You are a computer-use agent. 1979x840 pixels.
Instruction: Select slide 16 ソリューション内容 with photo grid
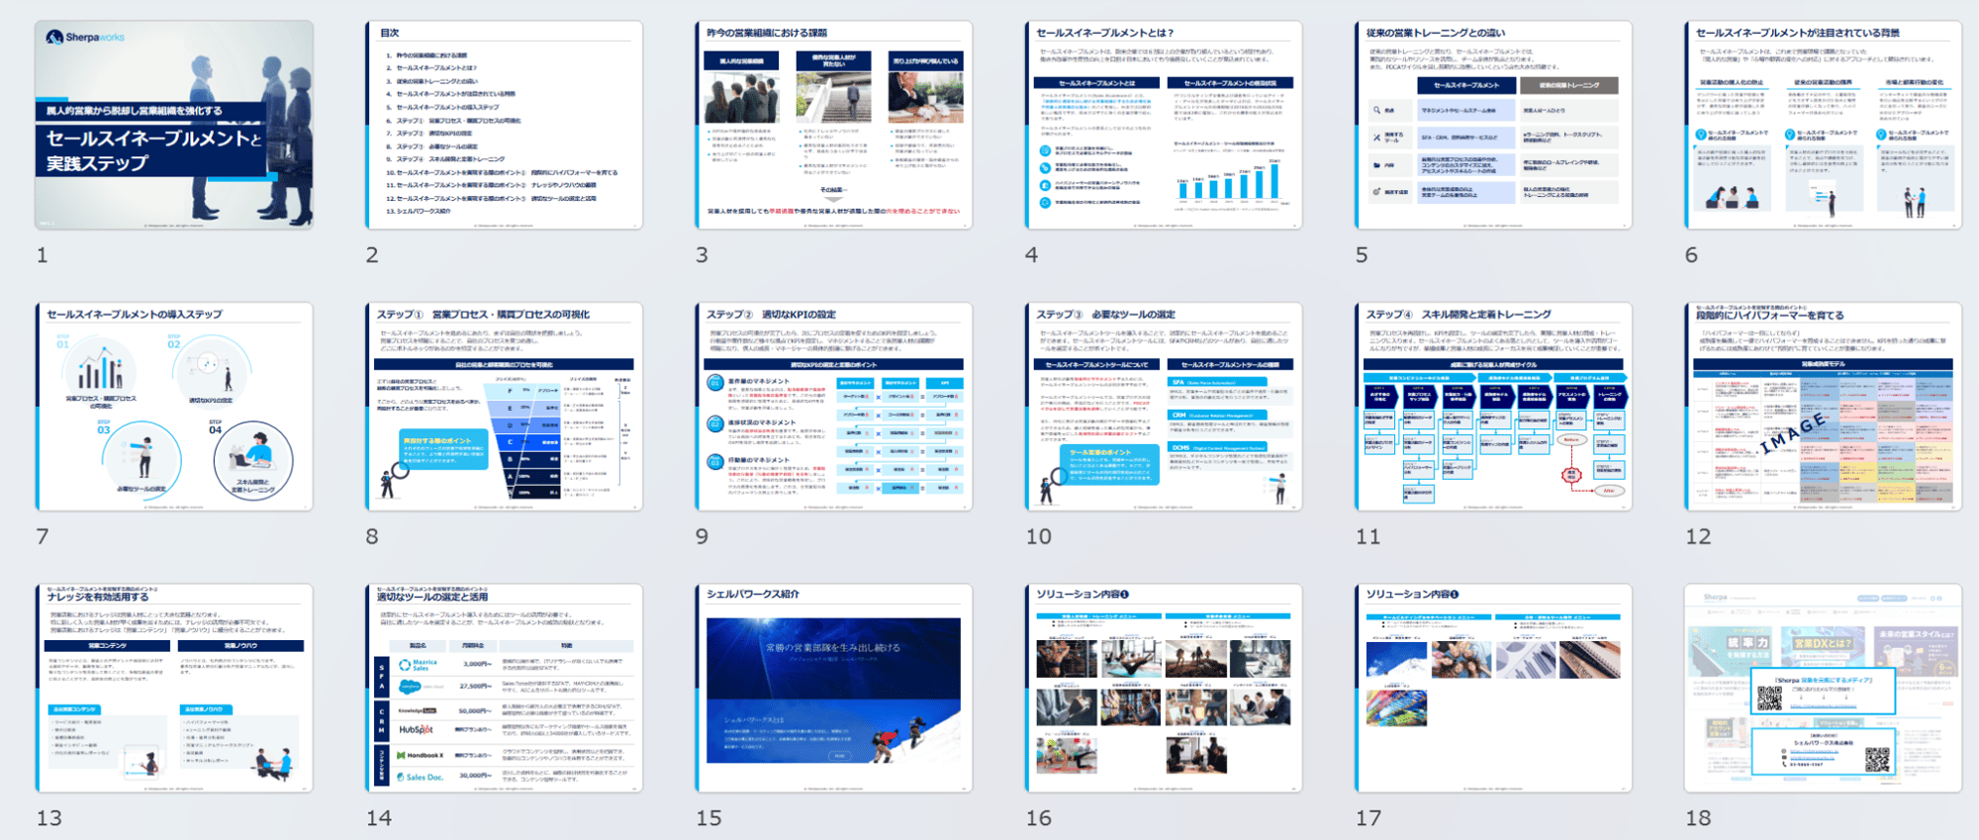[x=1164, y=688]
